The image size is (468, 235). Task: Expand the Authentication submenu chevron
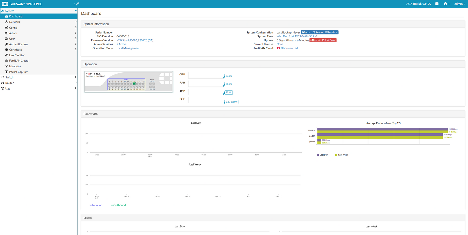coord(76,44)
